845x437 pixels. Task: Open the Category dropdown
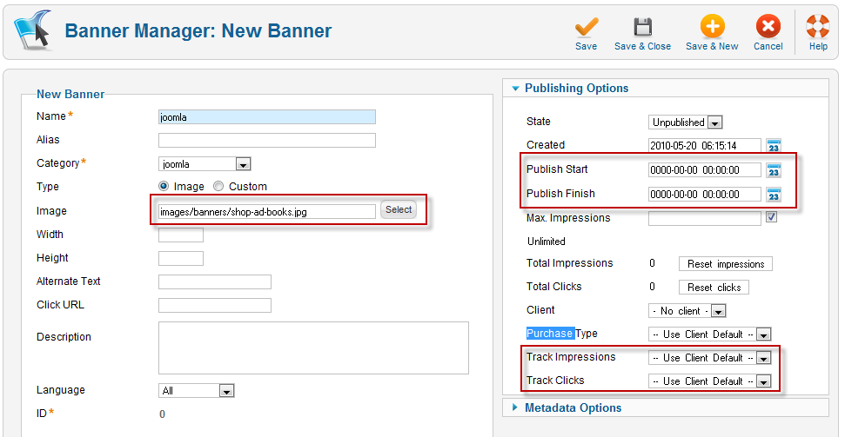pyautogui.click(x=205, y=164)
